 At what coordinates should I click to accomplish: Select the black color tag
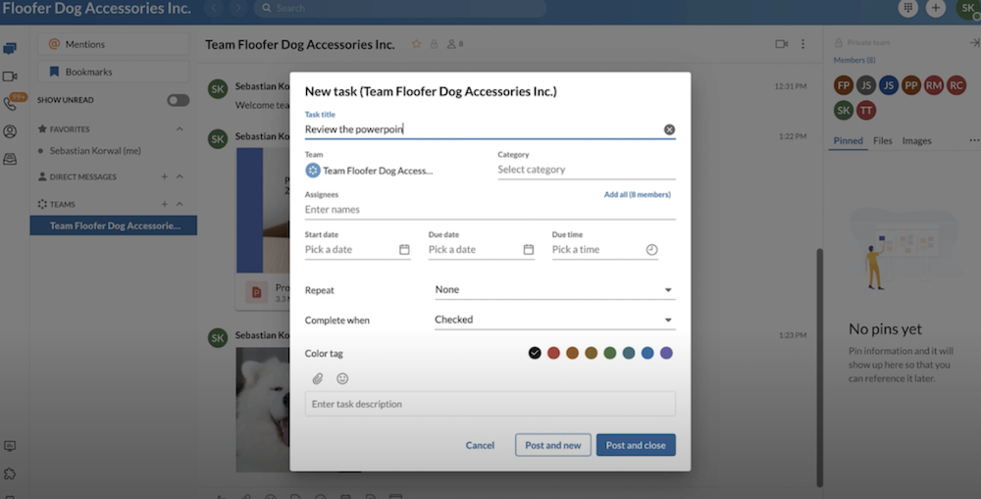tap(535, 353)
